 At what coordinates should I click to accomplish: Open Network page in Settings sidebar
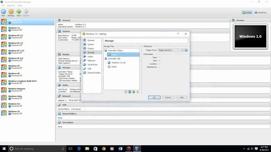91,60
